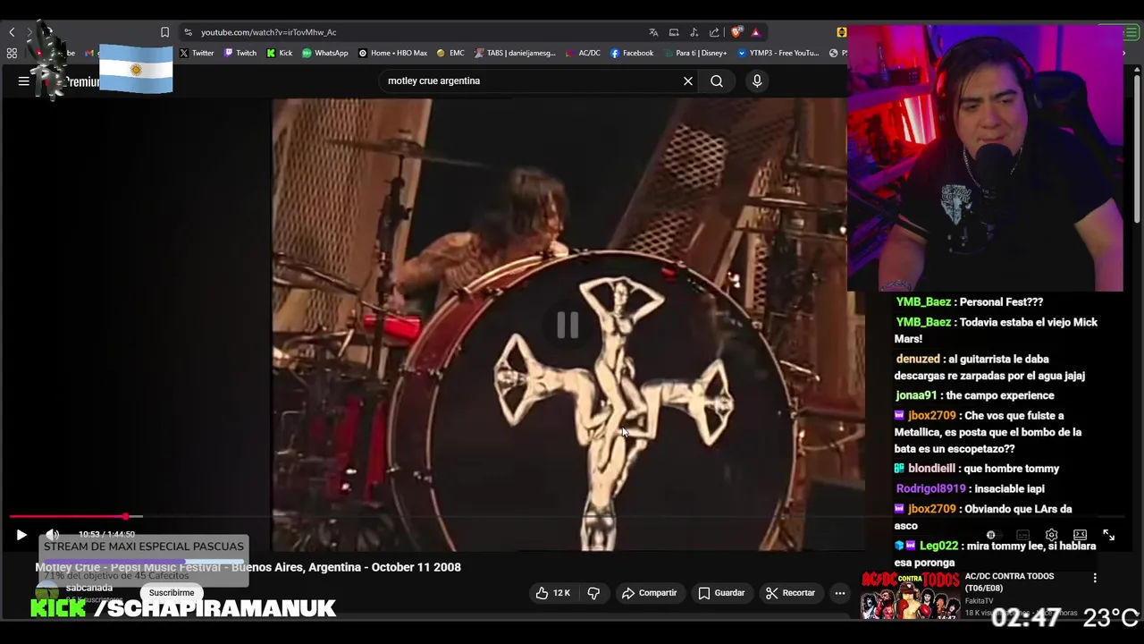Click the yellow extension icon beside the webcam
Image resolution: width=1144 pixels, height=644 pixels.
click(x=841, y=32)
